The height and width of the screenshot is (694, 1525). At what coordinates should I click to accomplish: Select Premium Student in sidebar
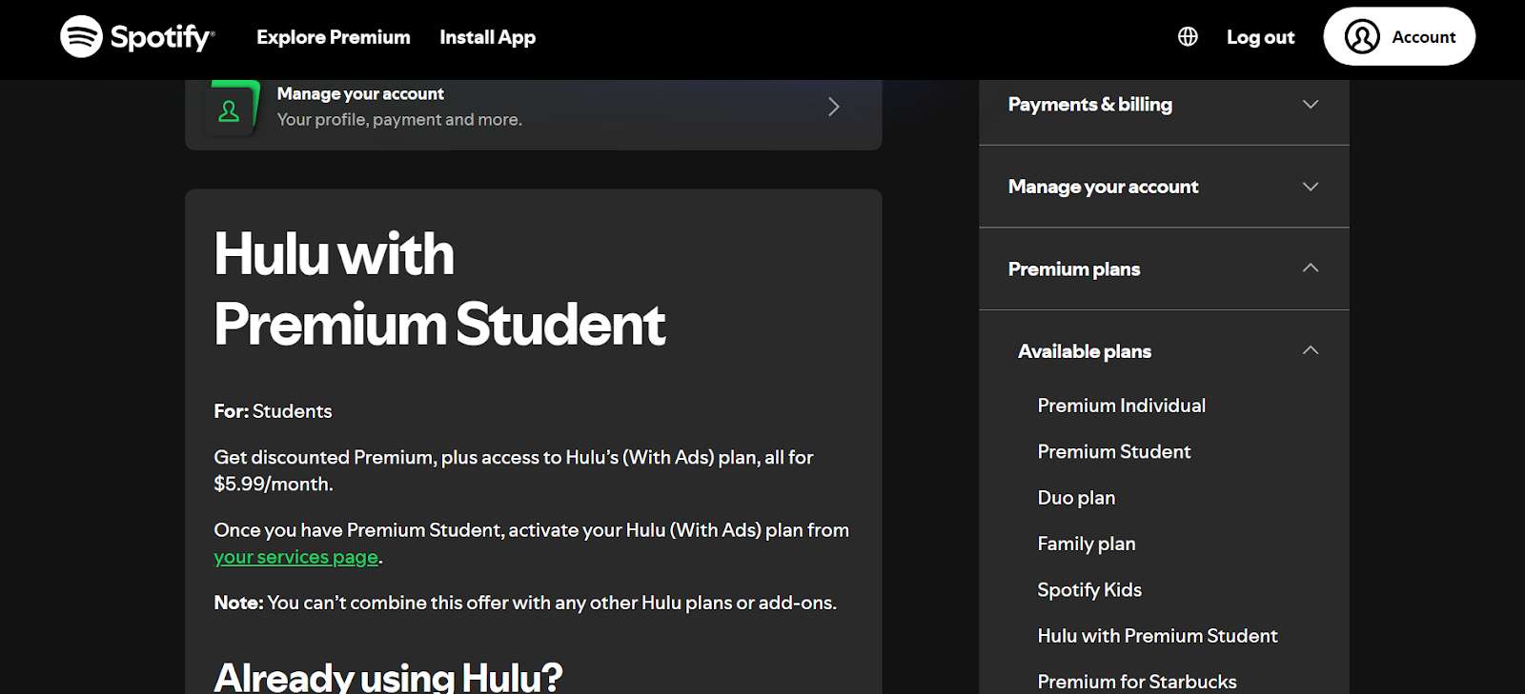pyautogui.click(x=1113, y=451)
